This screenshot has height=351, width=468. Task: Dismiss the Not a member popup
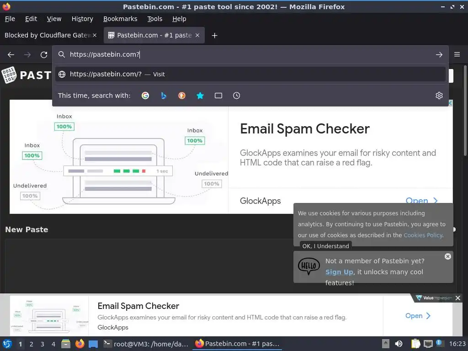pos(448,256)
